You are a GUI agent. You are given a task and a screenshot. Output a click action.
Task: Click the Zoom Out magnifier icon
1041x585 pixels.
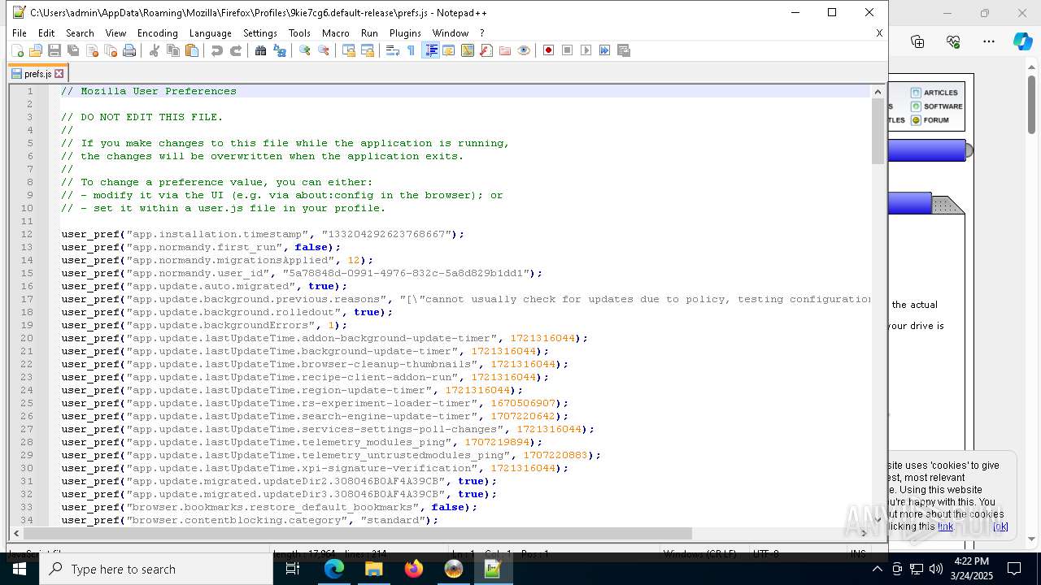click(x=324, y=50)
